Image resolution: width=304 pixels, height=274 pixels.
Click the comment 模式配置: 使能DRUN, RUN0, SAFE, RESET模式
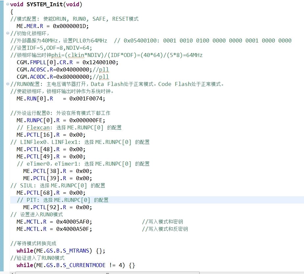(x=74, y=19)
